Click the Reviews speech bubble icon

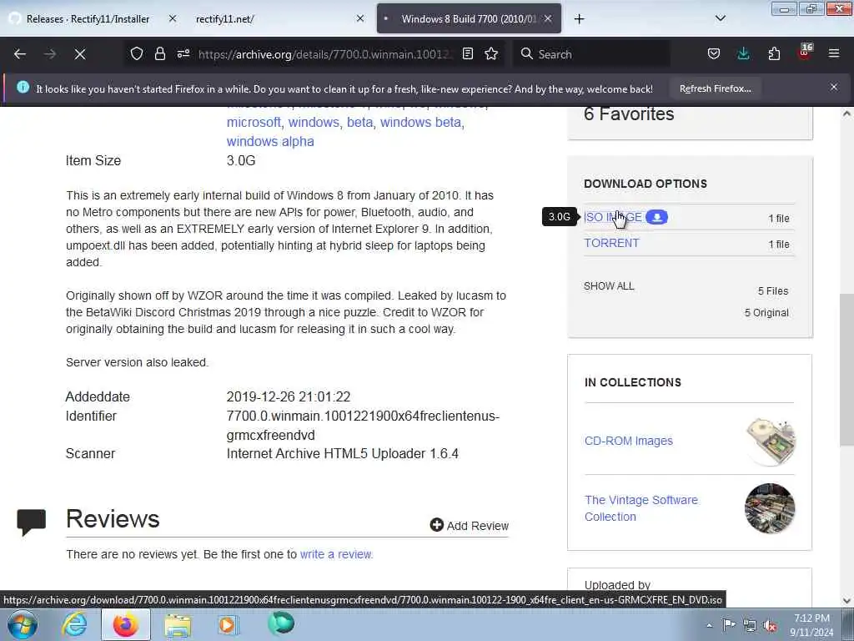coord(31,522)
